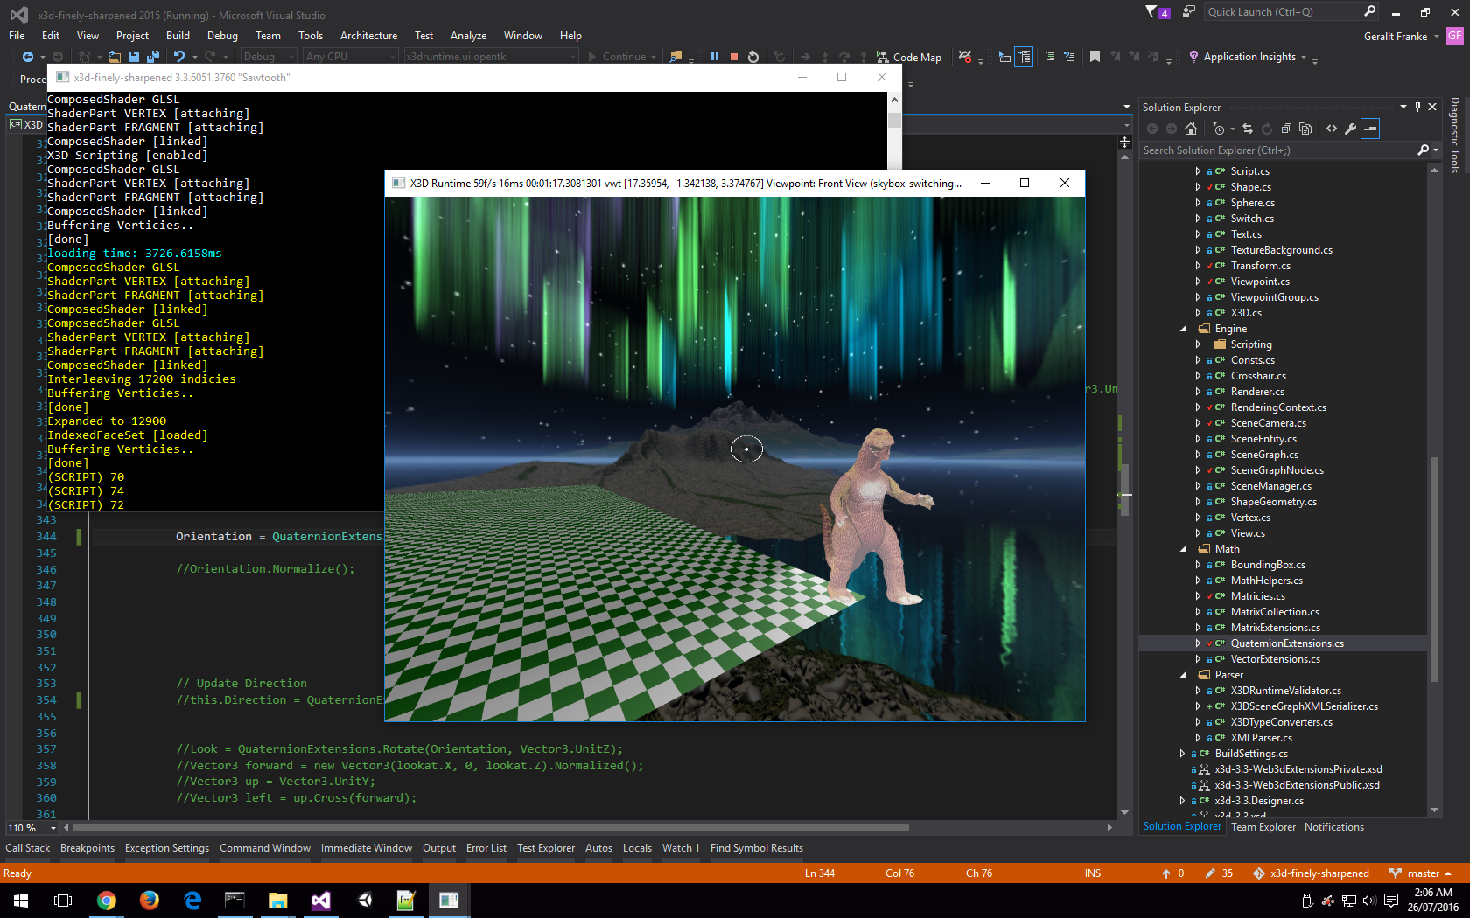Open the Debug configuration dropdown

269,57
